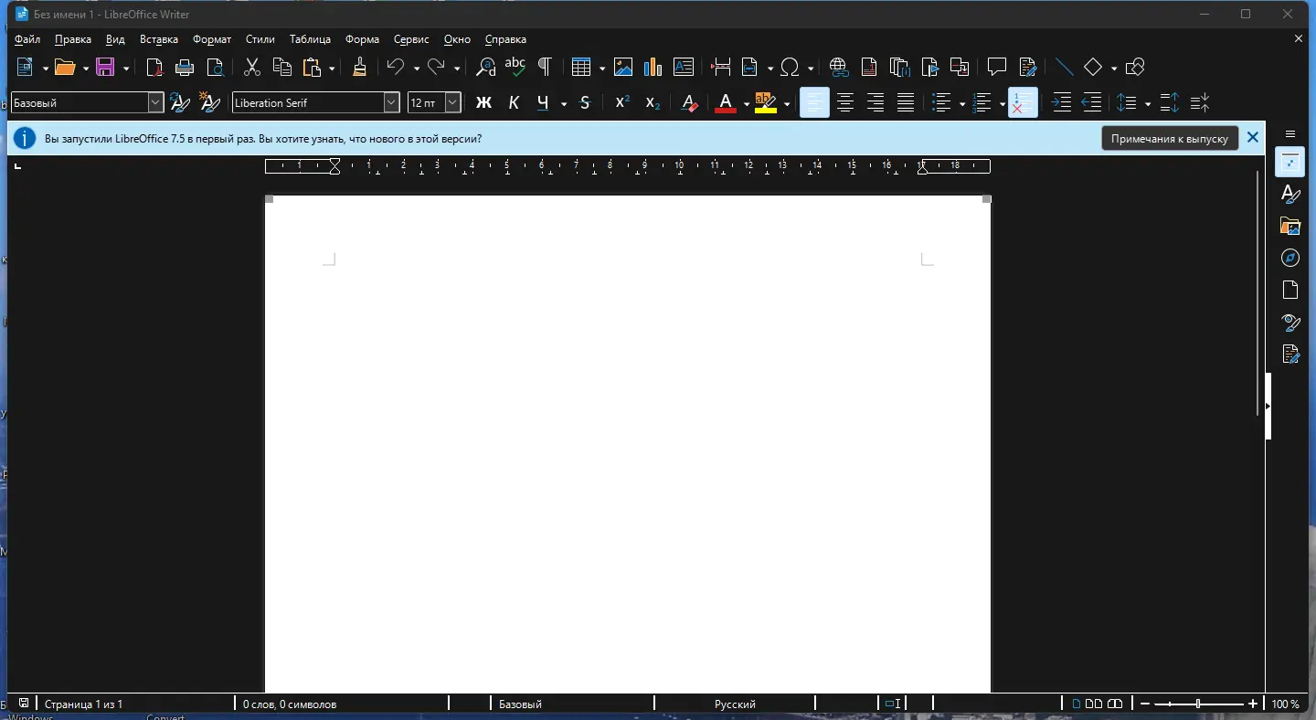
Task: Select book view in status bar
Action: tap(1115, 704)
